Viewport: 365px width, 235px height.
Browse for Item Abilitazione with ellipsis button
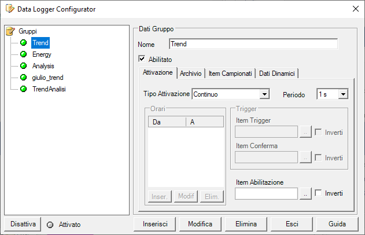(306, 193)
